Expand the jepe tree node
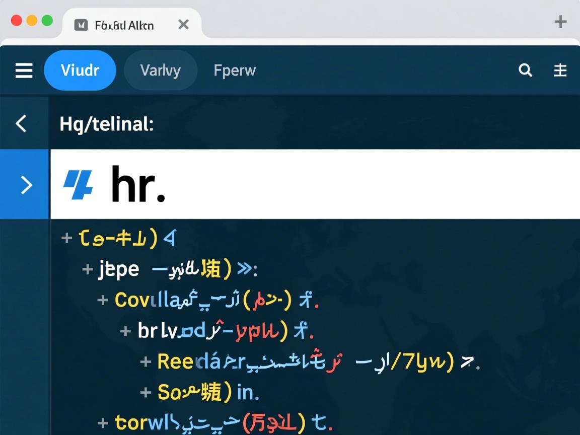Image resolution: width=580 pixels, height=435 pixels. [x=88, y=269]
